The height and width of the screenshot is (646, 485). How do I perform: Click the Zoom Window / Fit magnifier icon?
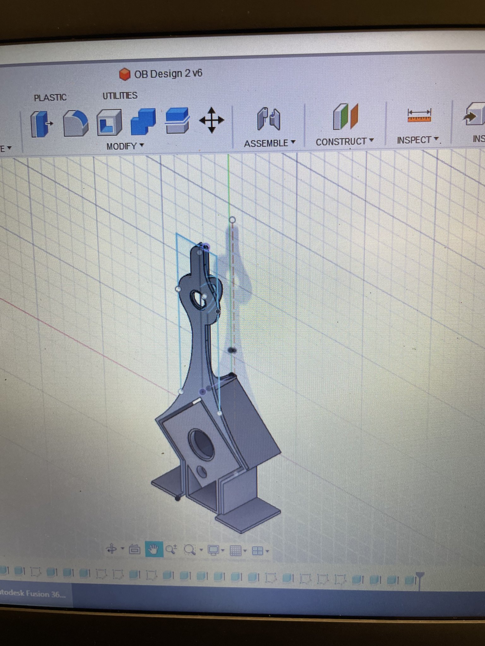tap(189, 550)
